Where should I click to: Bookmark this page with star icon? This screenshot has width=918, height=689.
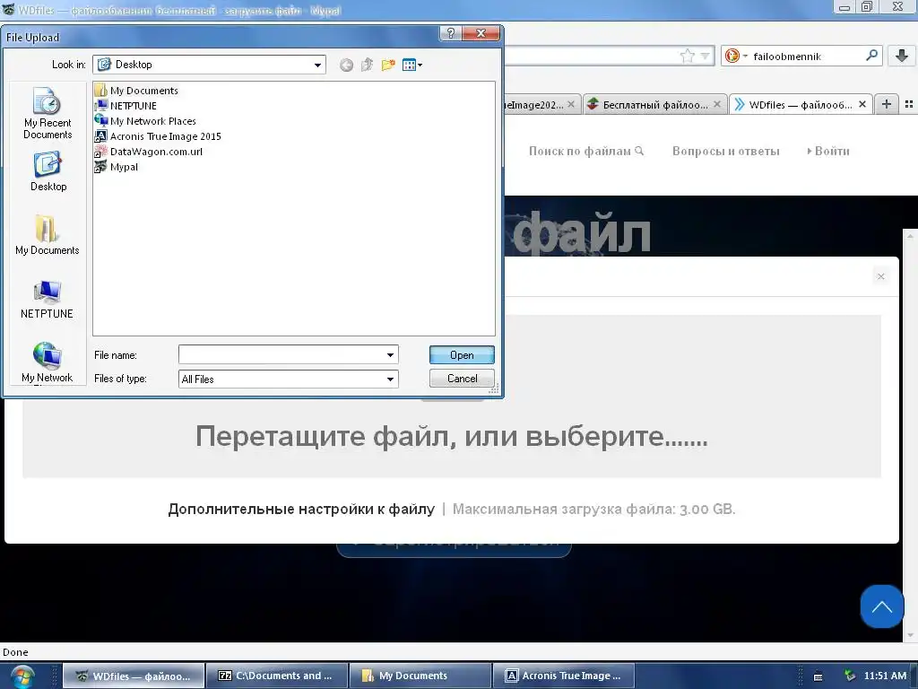(688, 56)
